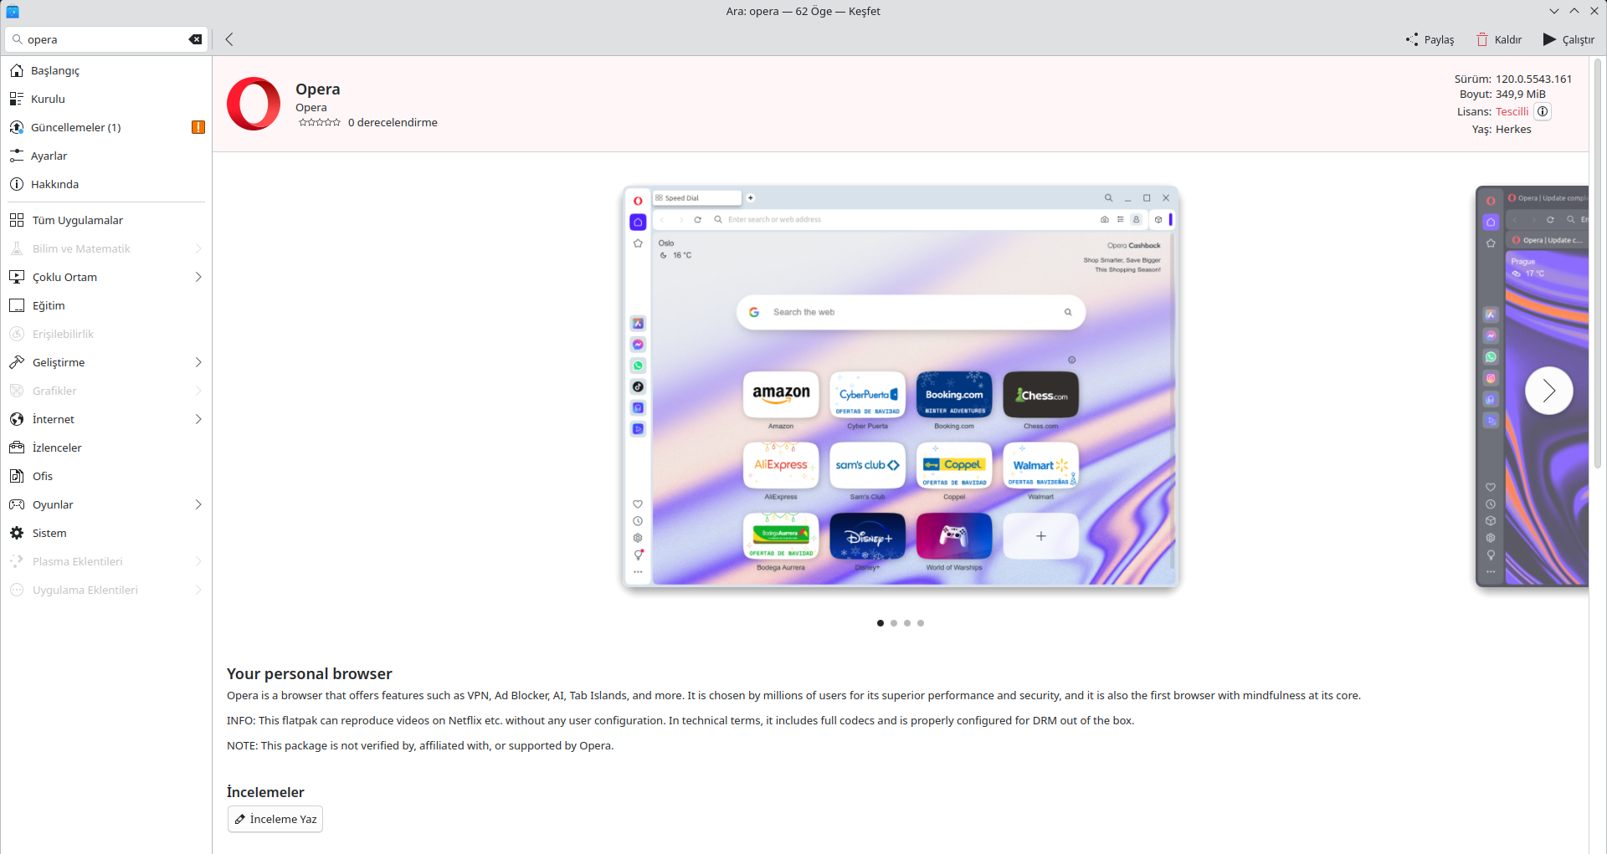Open the second dark Opera screenshot thumbnail

pyautogui.click(x=1532, y=386)
